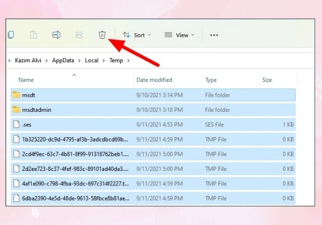This screenshot has height=225, width=322.
Task: Select file starting with 1b325220-dc9d
Action: (x=153, y=139)
